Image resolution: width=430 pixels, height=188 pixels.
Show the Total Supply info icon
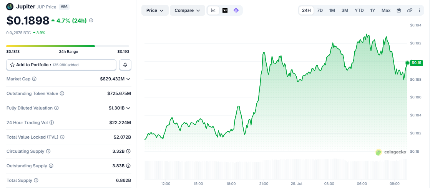click(x=36, y=180)
